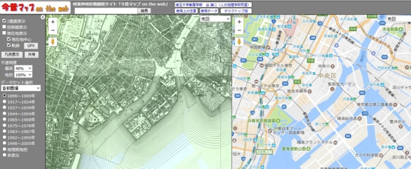This screenshot has width=411, height=169.
Task: Open the デスクトップ版 link
Action: pos(236,11)
